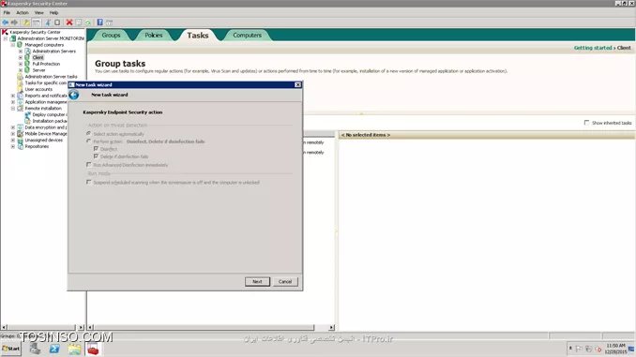
Task: Expand the Repositories node
Action: click(13, 146)
